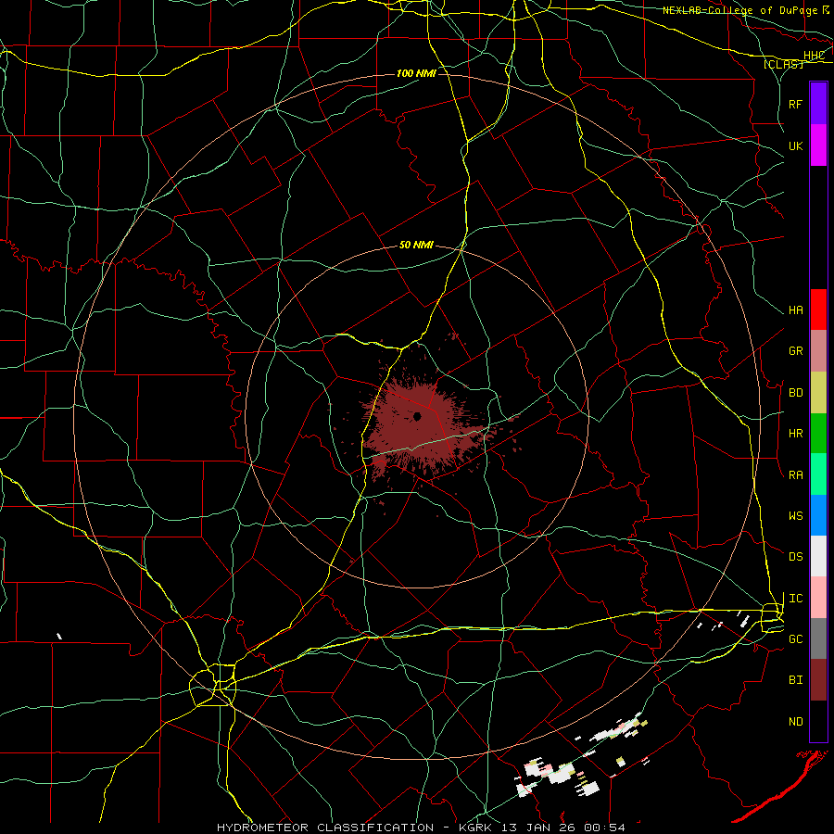Click the UK legend label
The width and height of the screenshot is (834, 834).
pos(795,145)
